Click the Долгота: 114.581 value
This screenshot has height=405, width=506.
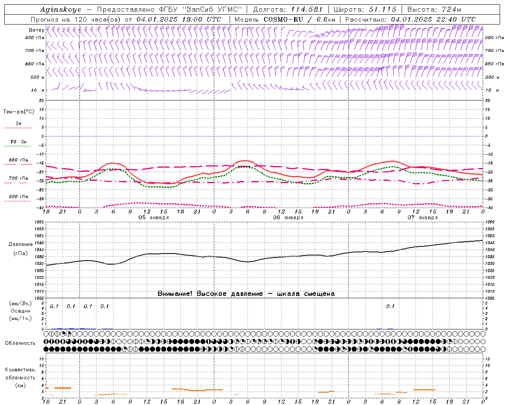pos(288,9)
